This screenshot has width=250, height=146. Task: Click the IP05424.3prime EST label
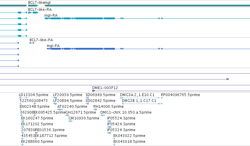pyautogui.click(x=121, y=124)
